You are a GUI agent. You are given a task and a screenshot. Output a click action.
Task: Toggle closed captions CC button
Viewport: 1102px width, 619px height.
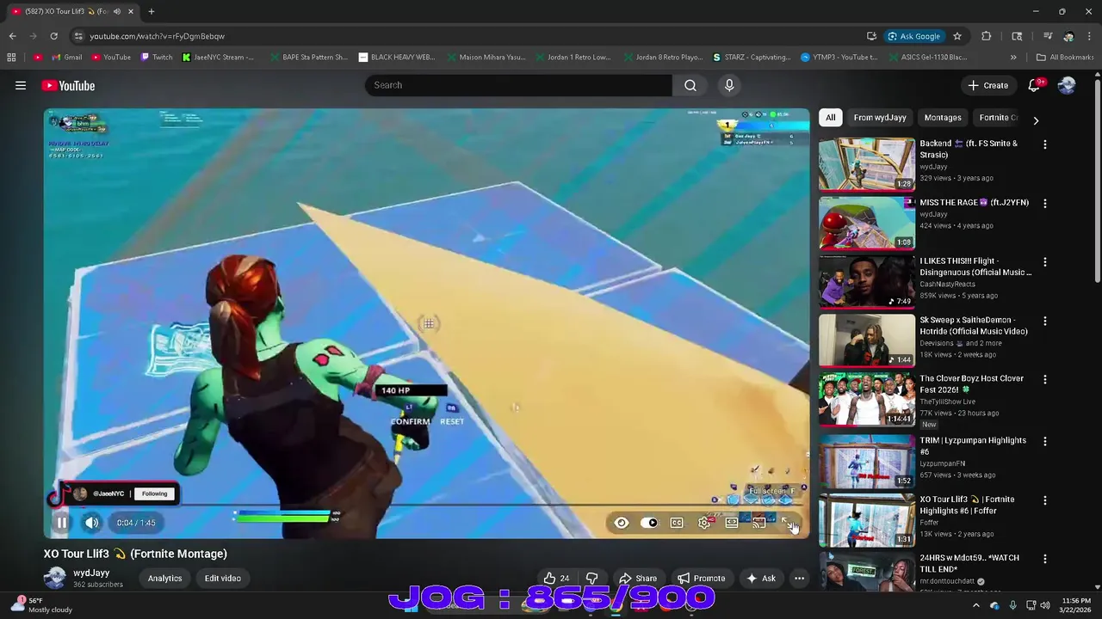677,523
